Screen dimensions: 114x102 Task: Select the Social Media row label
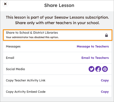(x=15, y=69)
